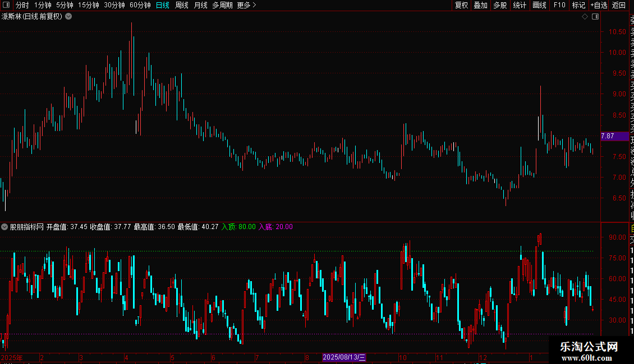The height and width of the screenshot is (364, 634).
Task: Click the 90.00 indicator axis label
Action: (x=617, y=237)
